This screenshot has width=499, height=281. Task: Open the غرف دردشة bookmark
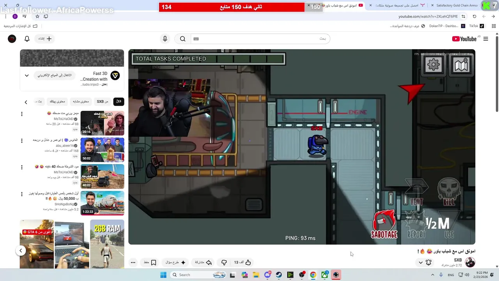click(x=407, y=26)
